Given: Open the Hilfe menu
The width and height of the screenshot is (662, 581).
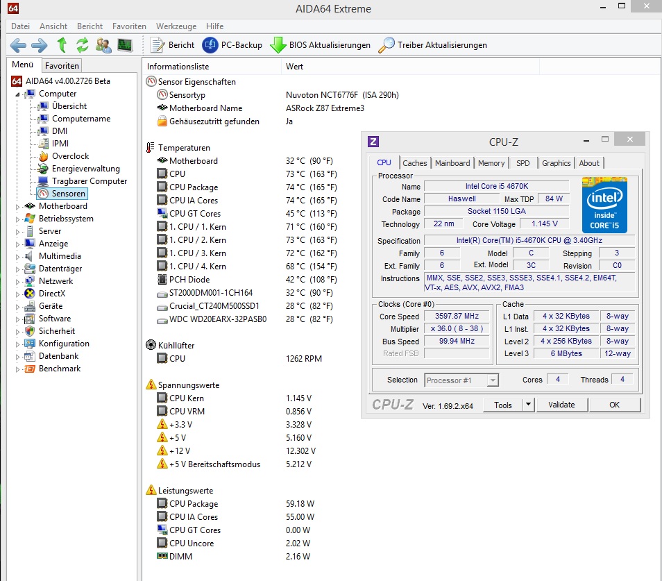Looking at the screenshot, I should 214,26.
